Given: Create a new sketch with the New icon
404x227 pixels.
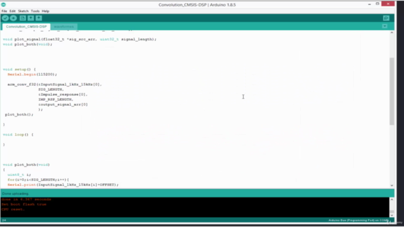Looking at the screenshot, I should click(x=23, y=18).
